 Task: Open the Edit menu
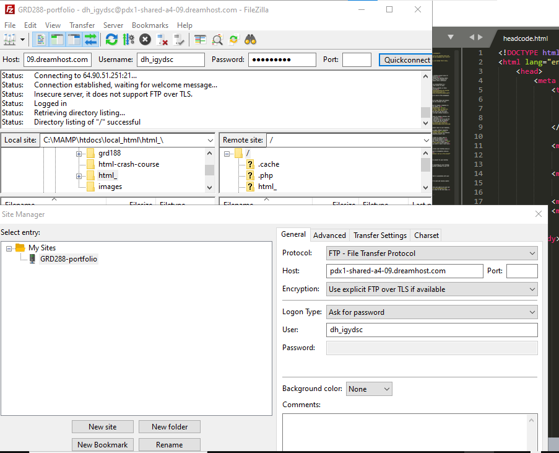tap(30, 25)
